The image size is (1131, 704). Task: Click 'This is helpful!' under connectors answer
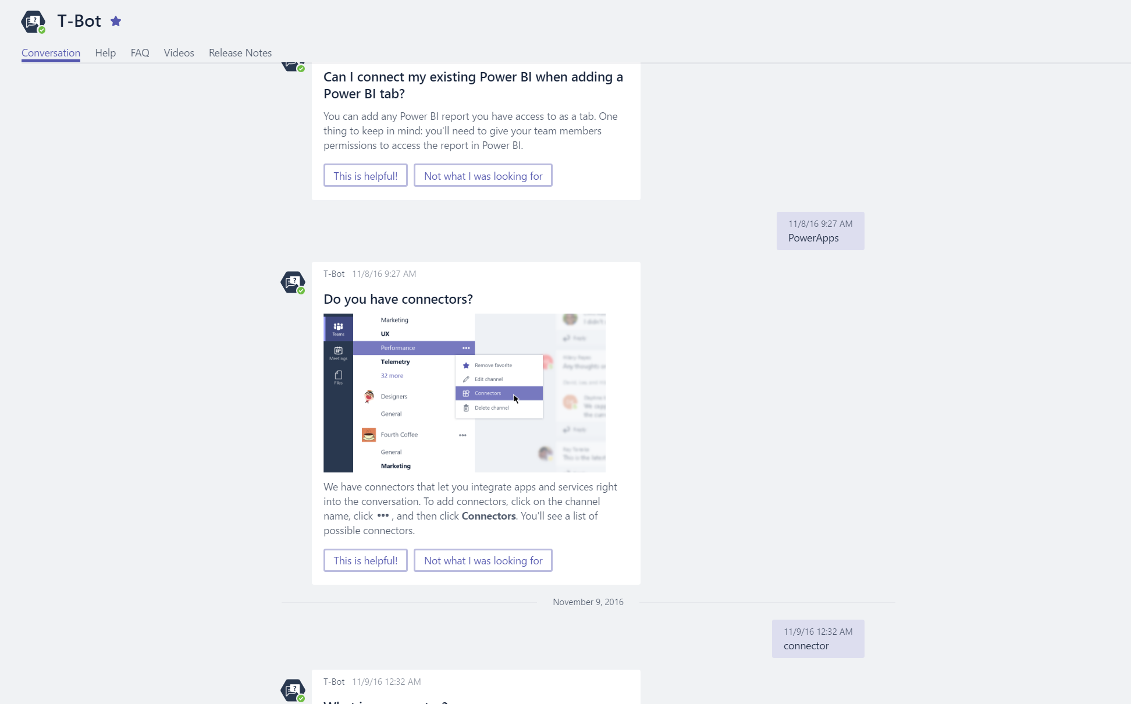coord(365,560)
